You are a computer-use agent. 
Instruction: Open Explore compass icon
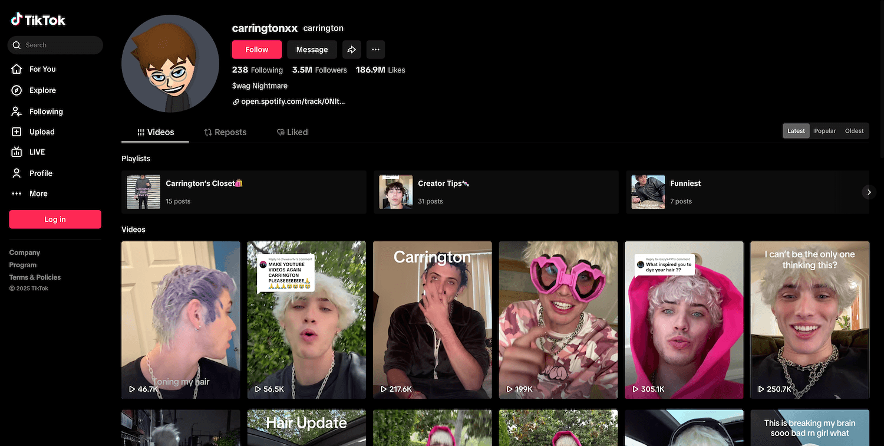(x=17, y=90)
